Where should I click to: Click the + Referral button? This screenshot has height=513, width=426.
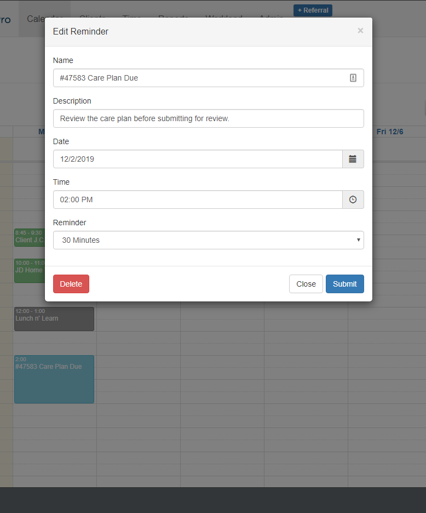click(313, 10)
